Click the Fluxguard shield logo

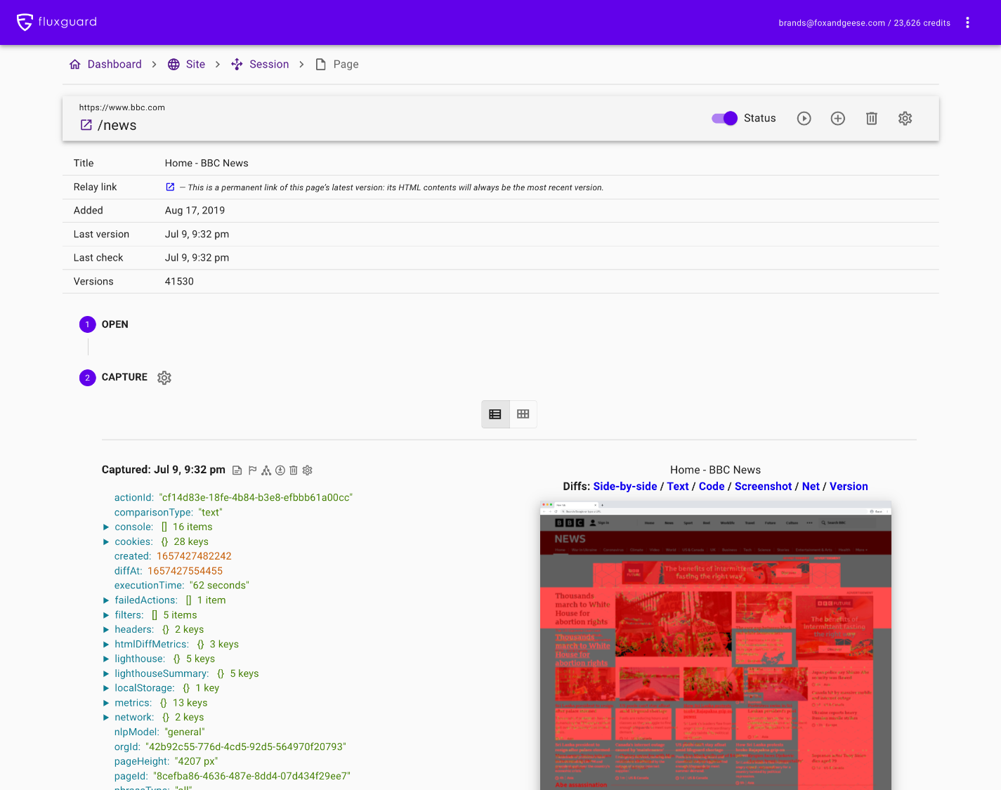pyautogui.click(x=25, y=22)
